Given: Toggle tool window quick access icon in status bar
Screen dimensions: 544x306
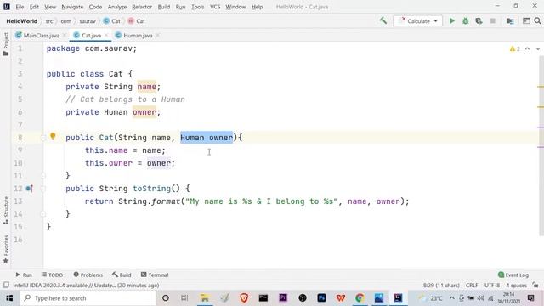Looking at the screenshot, I should click(6, 286).
